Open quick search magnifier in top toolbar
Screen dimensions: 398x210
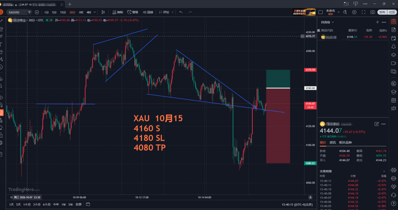click(x=345, y=12)
